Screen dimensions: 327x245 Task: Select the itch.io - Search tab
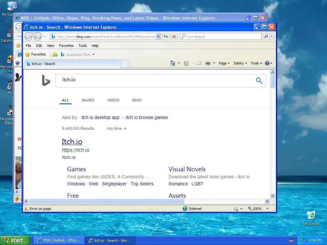coord(72,64)
